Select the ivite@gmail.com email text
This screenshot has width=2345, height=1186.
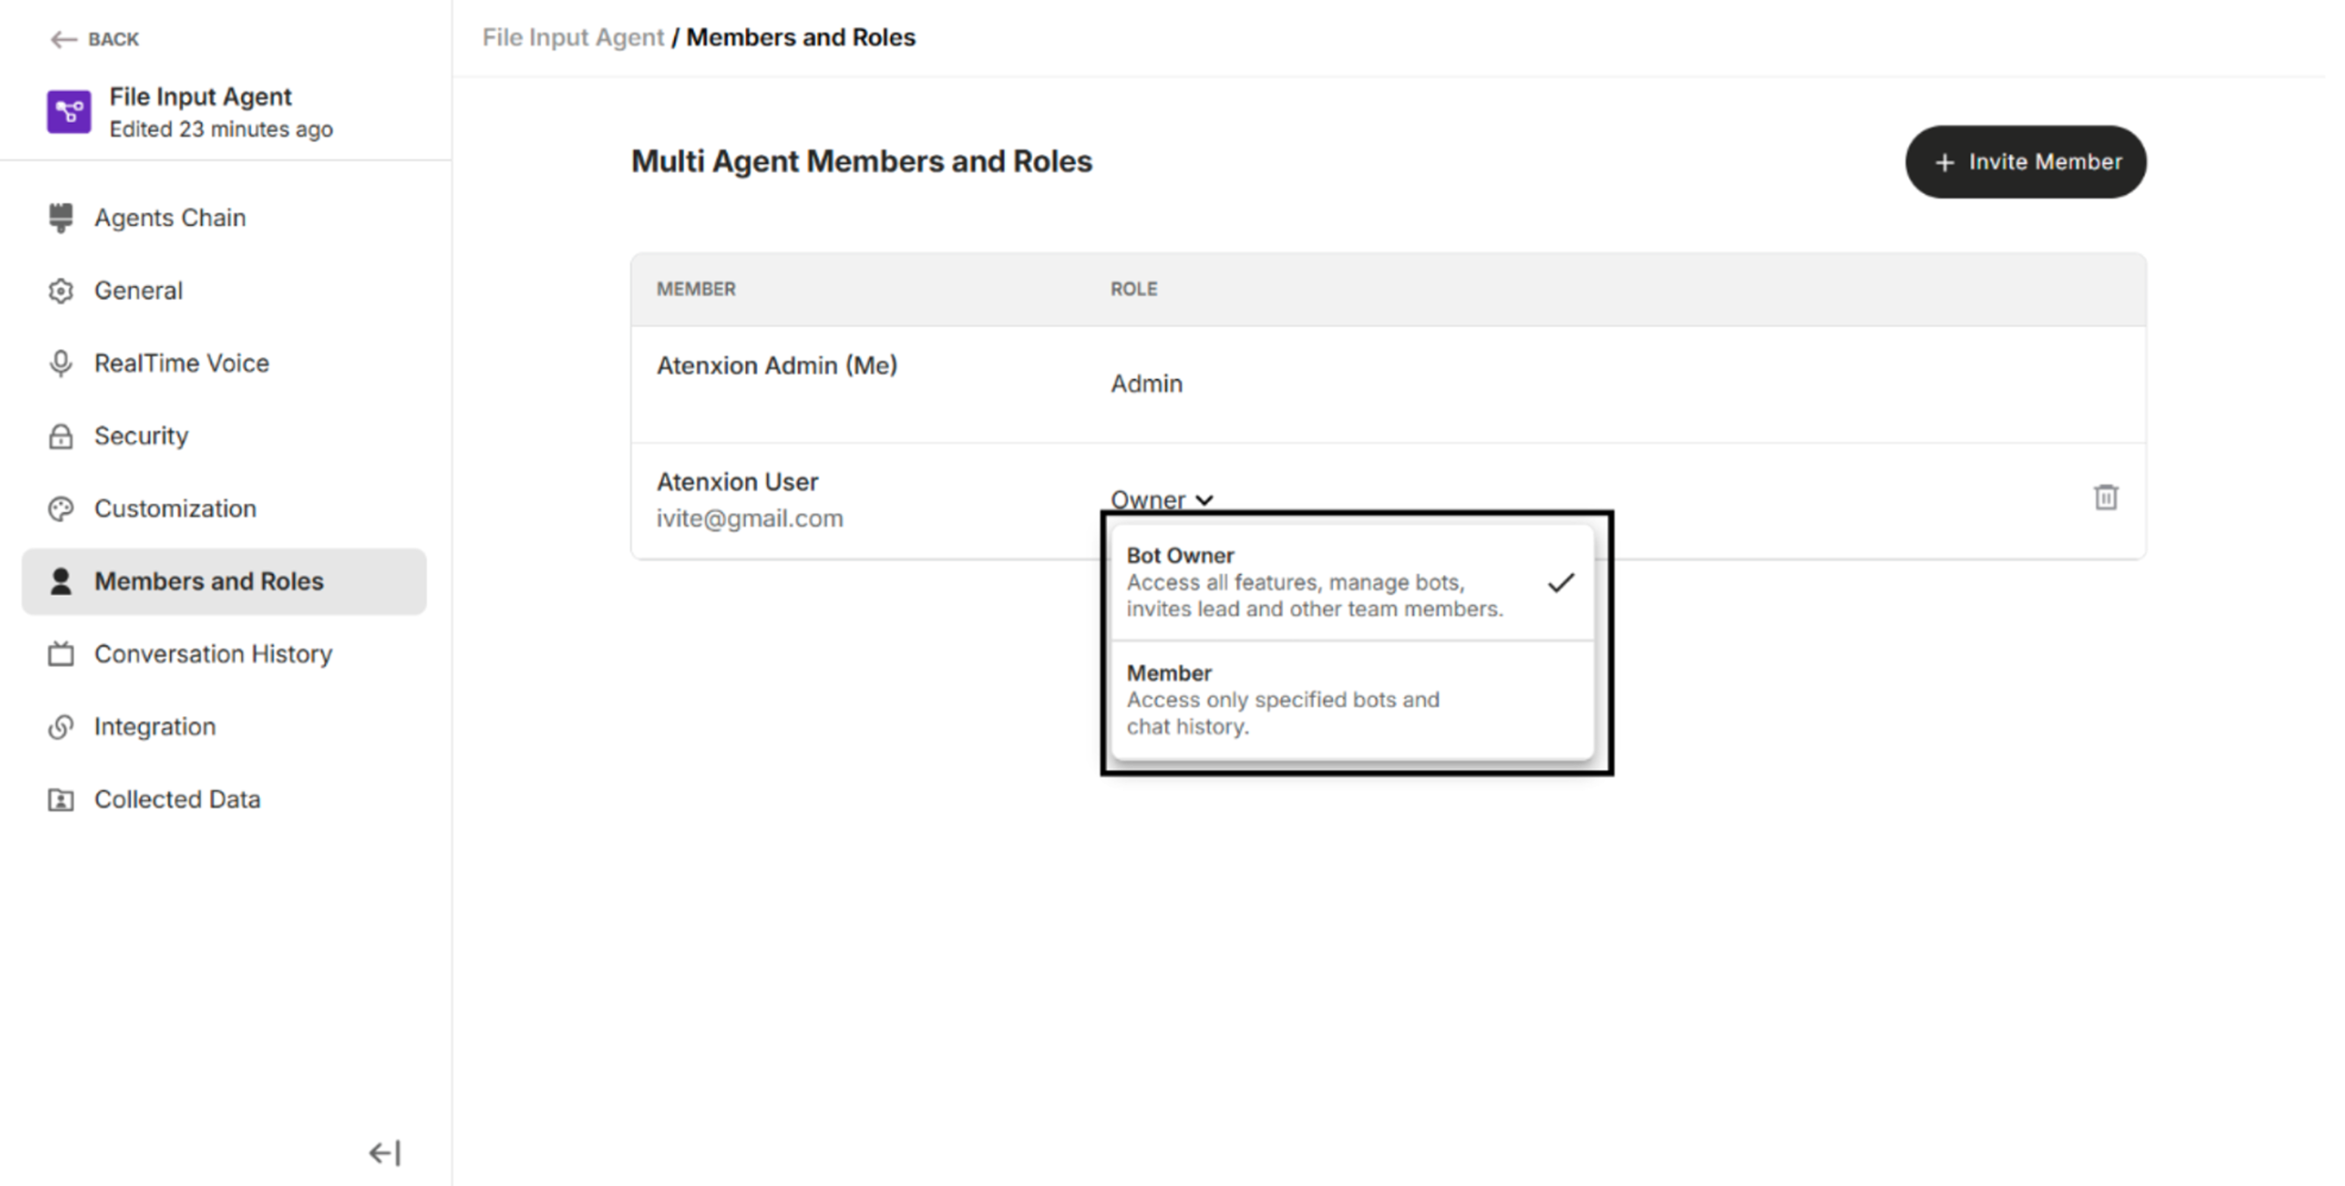[750, 518]
